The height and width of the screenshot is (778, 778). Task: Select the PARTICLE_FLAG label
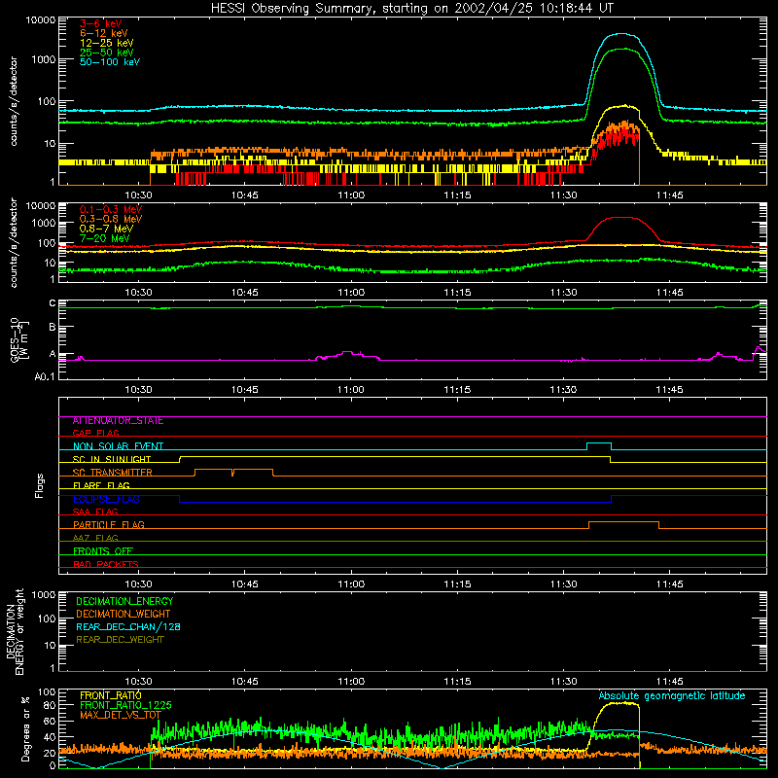pyautogui.click(x=109, y=525)
